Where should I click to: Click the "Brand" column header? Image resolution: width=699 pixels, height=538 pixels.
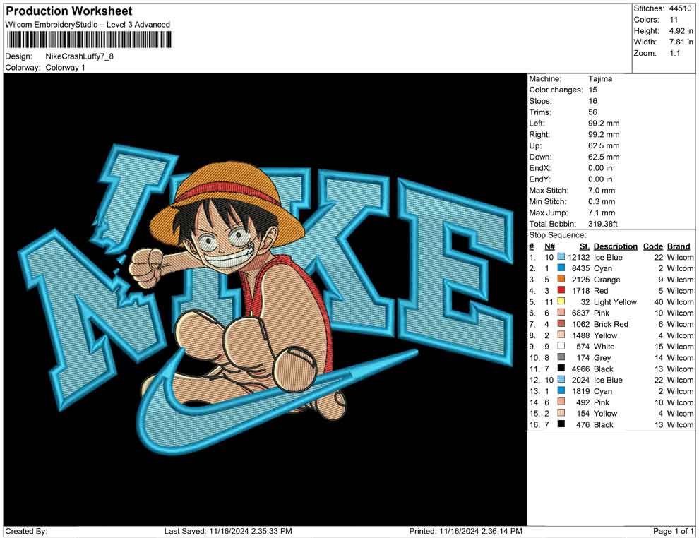(679, 246)
